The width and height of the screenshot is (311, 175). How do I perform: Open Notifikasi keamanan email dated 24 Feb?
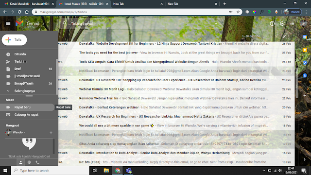pyautogui.click(x=176, y=71)
